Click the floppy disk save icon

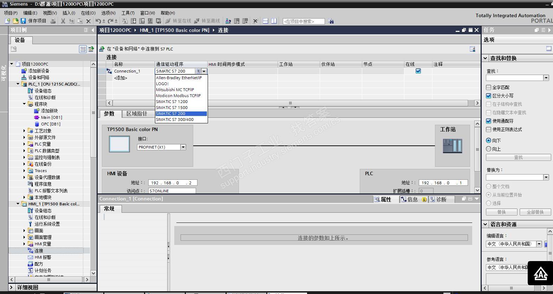click(x=23, y=21)
